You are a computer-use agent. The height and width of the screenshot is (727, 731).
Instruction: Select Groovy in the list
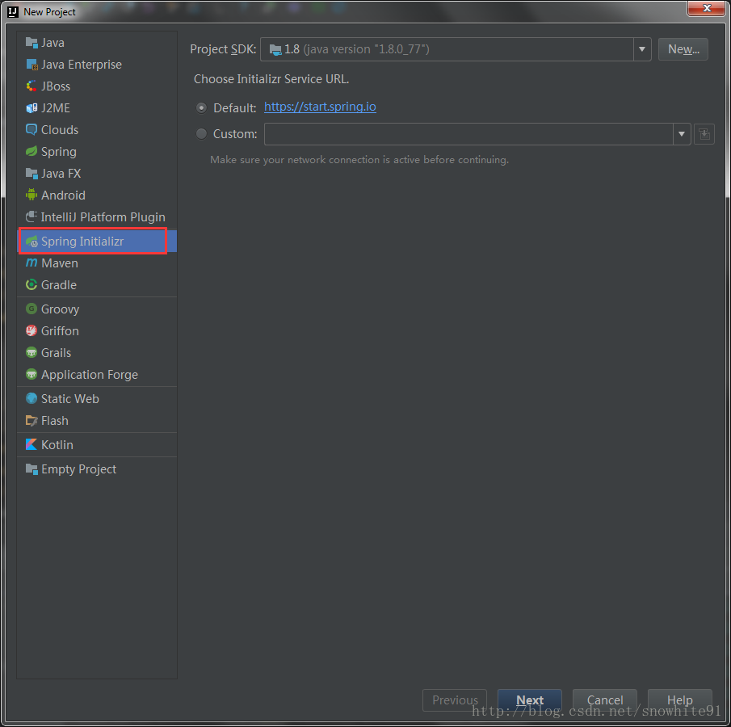97,309
